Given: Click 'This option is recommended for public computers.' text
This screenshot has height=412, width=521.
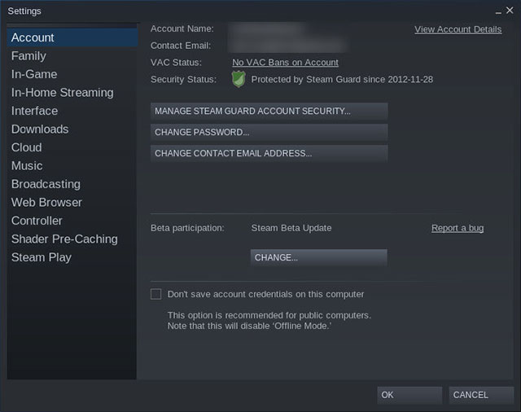Looking at the screenshot, I should tap(269, 315).
